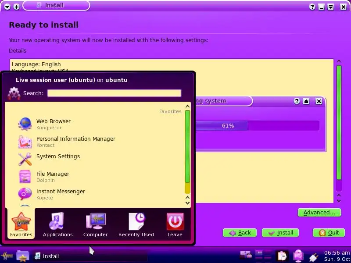Viewport: 351px width, 263px height.
Task: Open Advanced... options
Action: point(319,213)
